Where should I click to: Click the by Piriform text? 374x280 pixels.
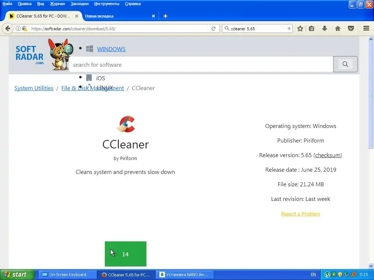[125, 158]
